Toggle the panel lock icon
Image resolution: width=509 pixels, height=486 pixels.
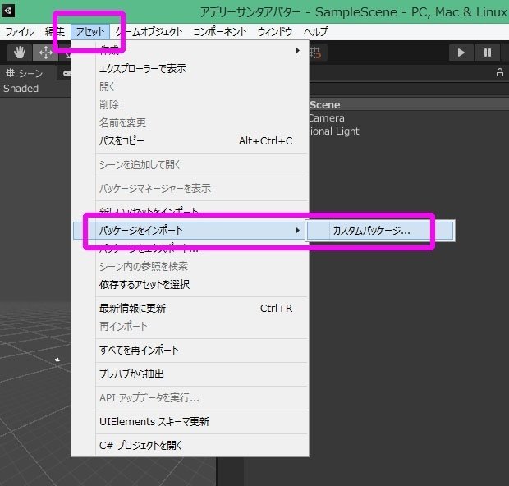[500, 73]
